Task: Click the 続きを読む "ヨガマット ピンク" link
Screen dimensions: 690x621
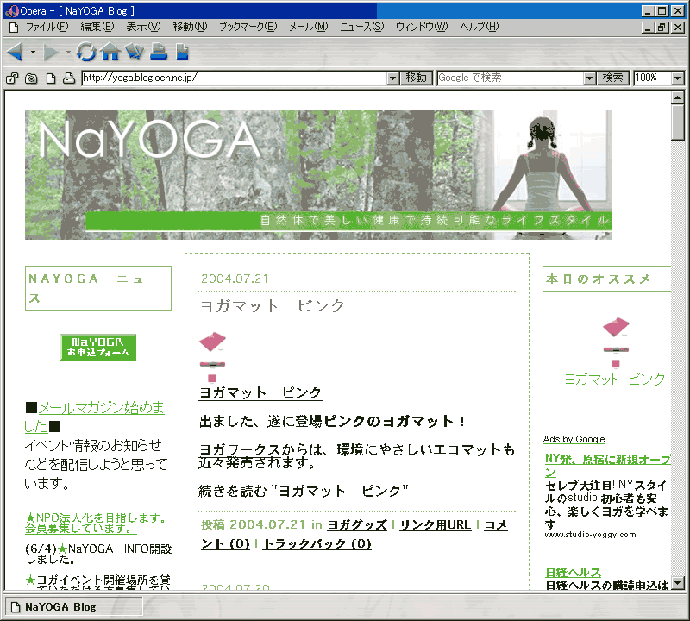Action: 304,491
